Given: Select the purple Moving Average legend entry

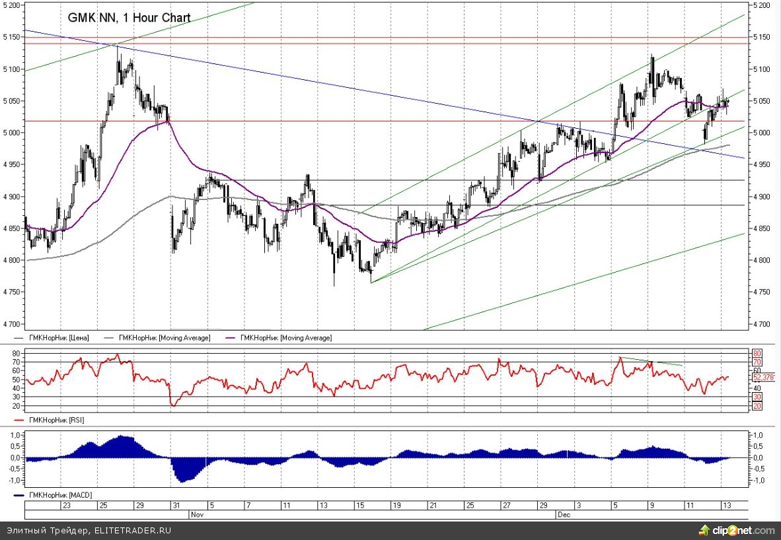Looking at the screenshot, I should click(285, 338).
